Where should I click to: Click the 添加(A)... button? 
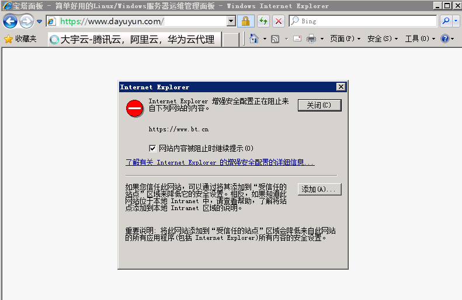point(319,189)
